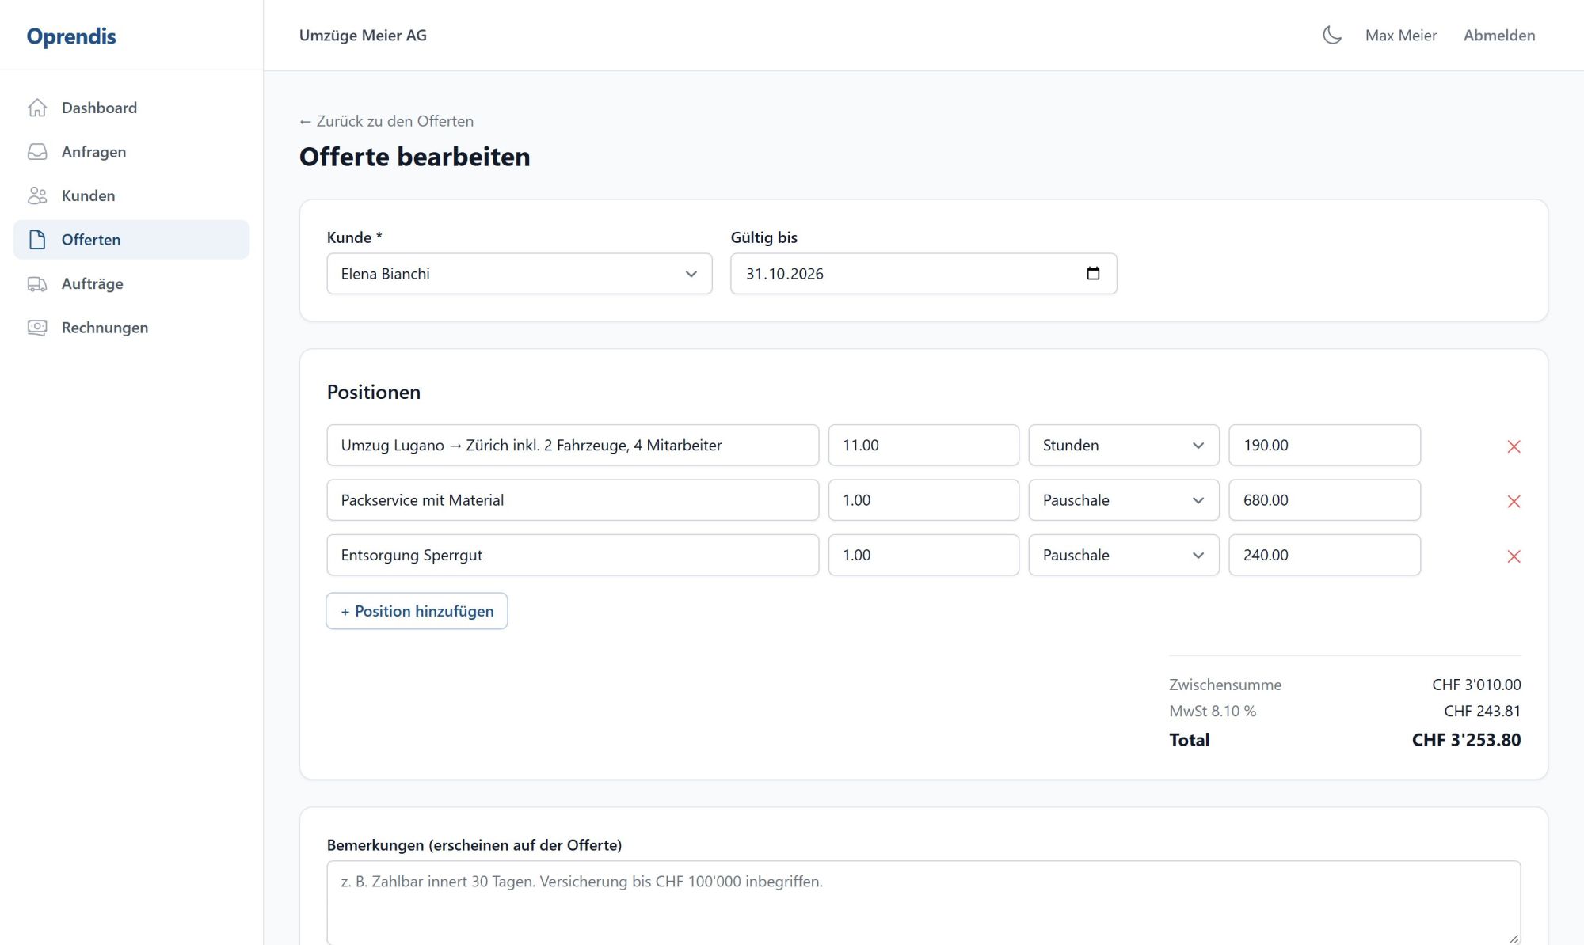The height and width of the screenshot is (945, 1584).
Task: Open Aufträge in the sidebar
Action: [131, 283]
